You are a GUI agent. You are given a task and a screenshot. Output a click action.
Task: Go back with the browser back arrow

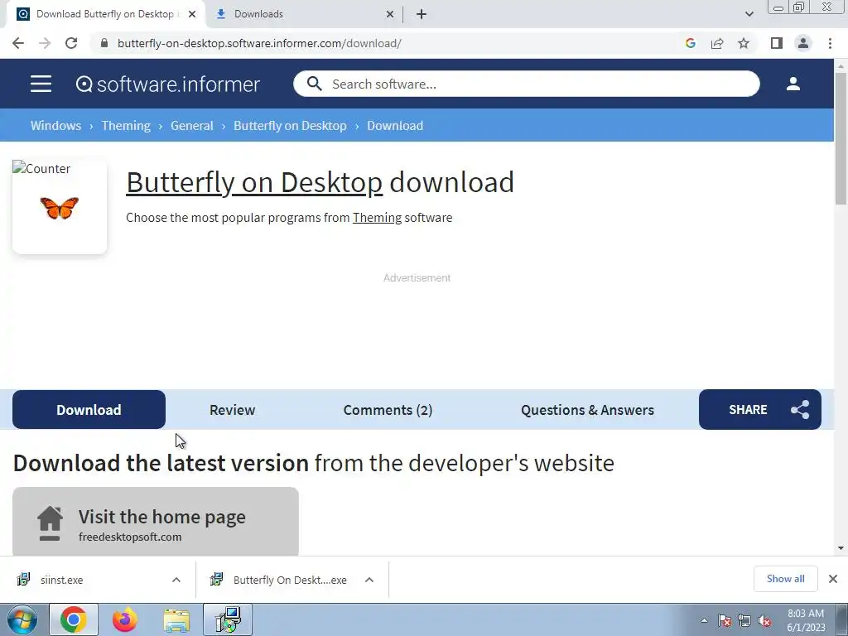(x=18, y=43)
